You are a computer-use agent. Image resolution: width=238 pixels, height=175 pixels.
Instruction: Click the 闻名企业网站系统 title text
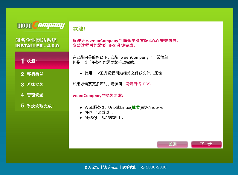coord(36,40)
